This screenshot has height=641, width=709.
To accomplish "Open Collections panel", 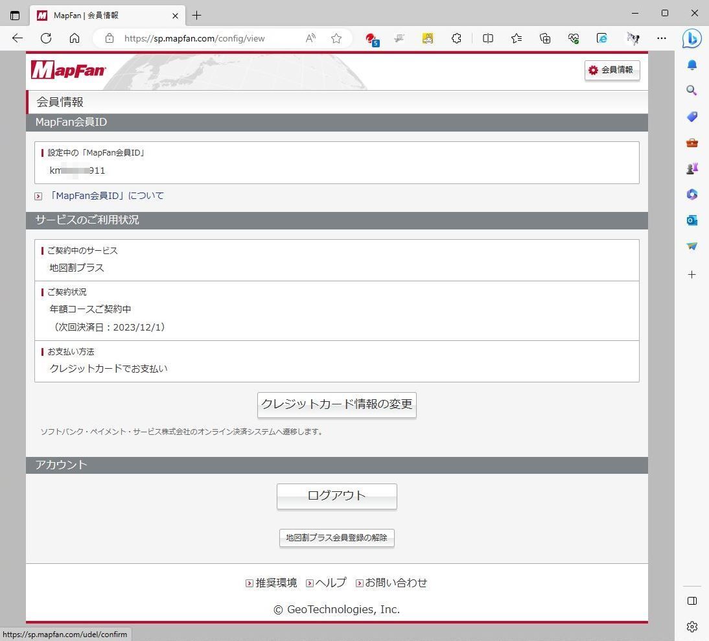I will coord(545,38).
